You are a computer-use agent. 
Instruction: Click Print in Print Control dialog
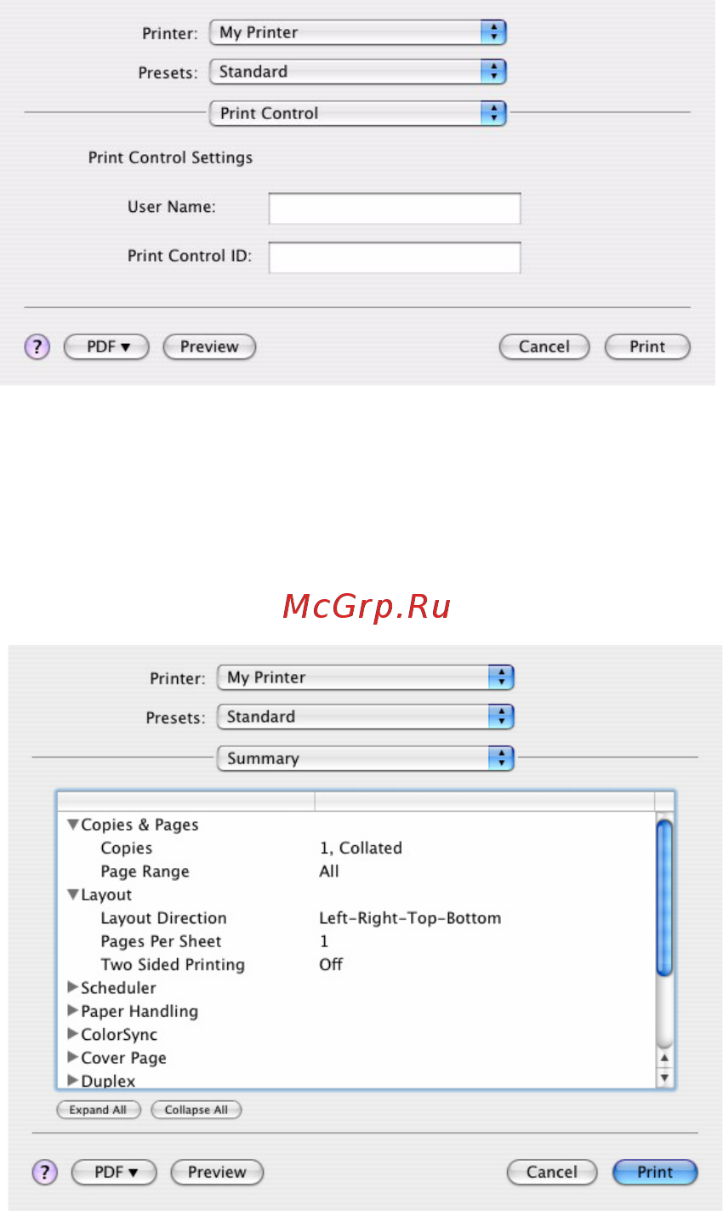[x=647, y=346]
